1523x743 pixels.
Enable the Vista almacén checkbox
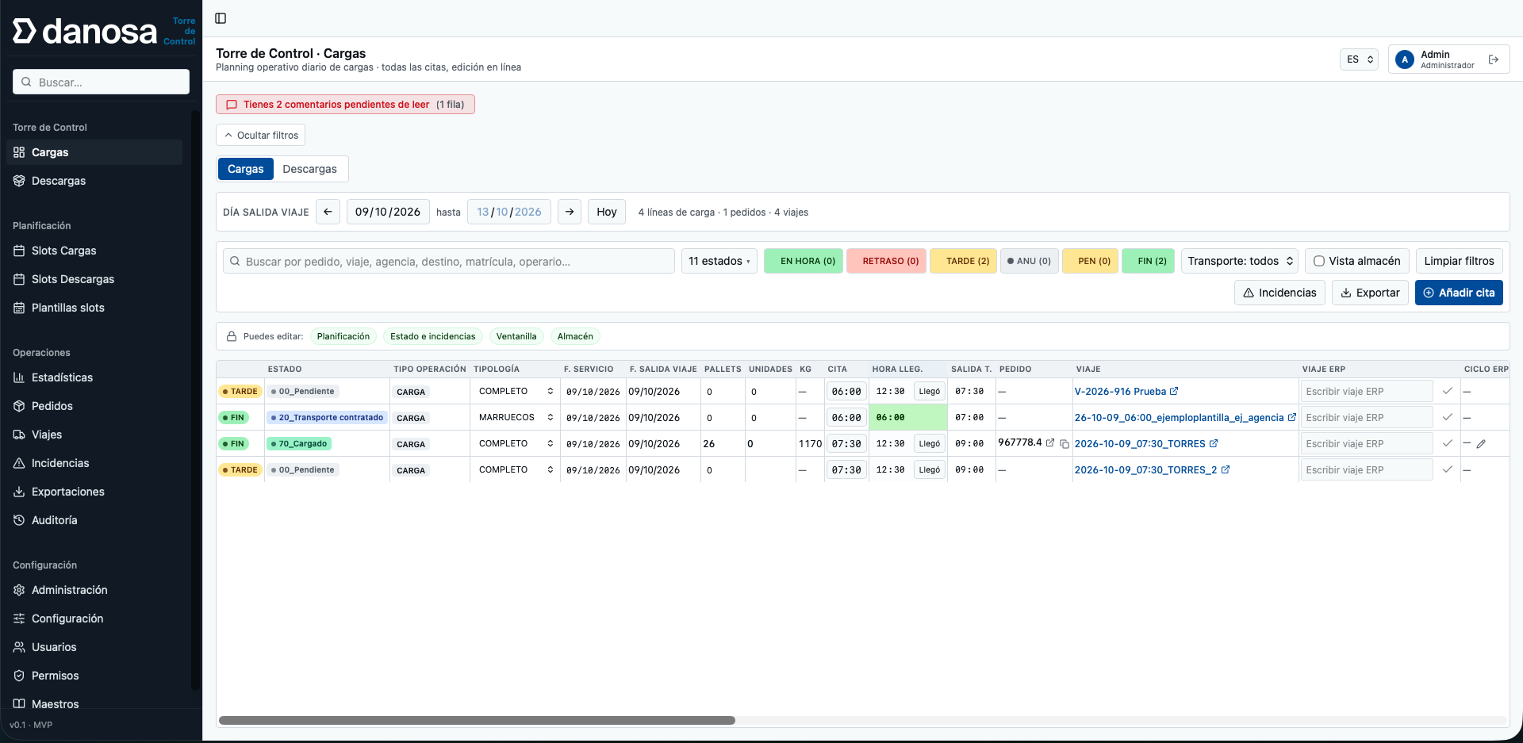pyautogui.click(x=1319, y=261)
